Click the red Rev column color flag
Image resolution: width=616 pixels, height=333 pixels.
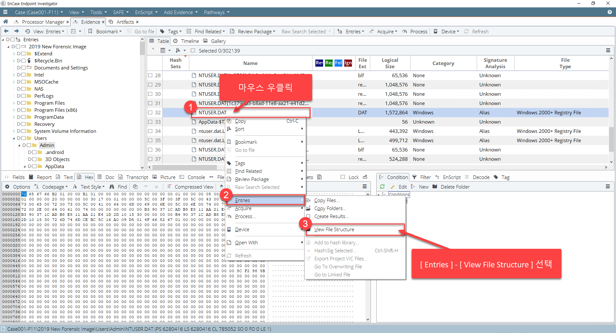point(319,63)
